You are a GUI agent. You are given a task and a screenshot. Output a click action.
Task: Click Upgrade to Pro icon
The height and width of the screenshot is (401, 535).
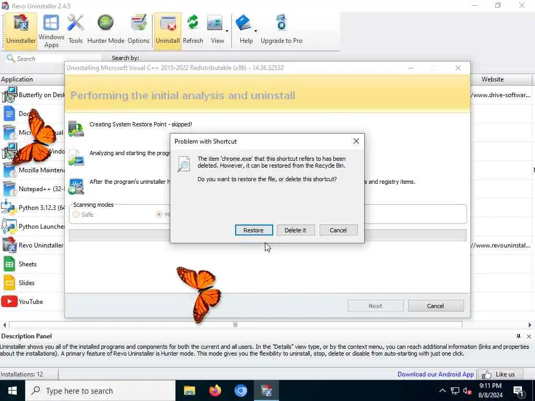click(282, 31)
